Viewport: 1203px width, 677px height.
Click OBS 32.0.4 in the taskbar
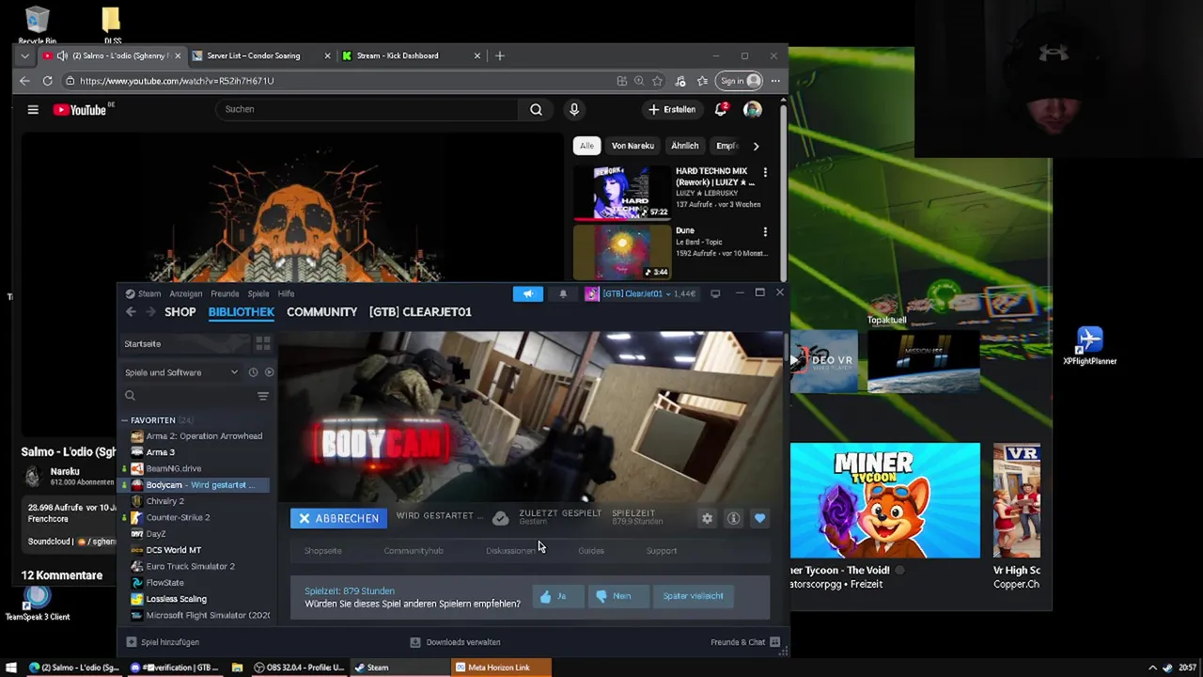point(300,668)
